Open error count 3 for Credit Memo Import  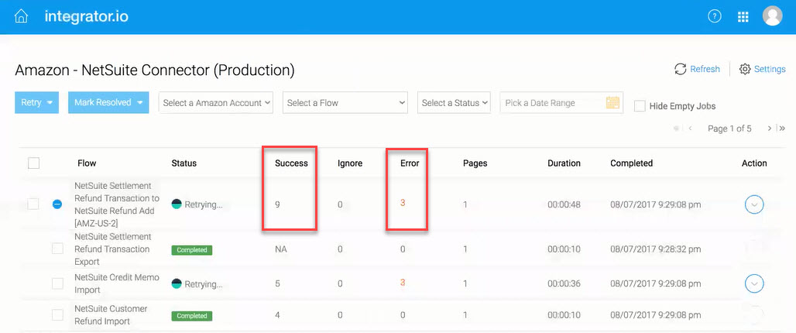point(403,282)
